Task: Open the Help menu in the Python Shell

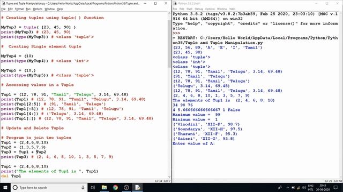Action: point(232,9)
